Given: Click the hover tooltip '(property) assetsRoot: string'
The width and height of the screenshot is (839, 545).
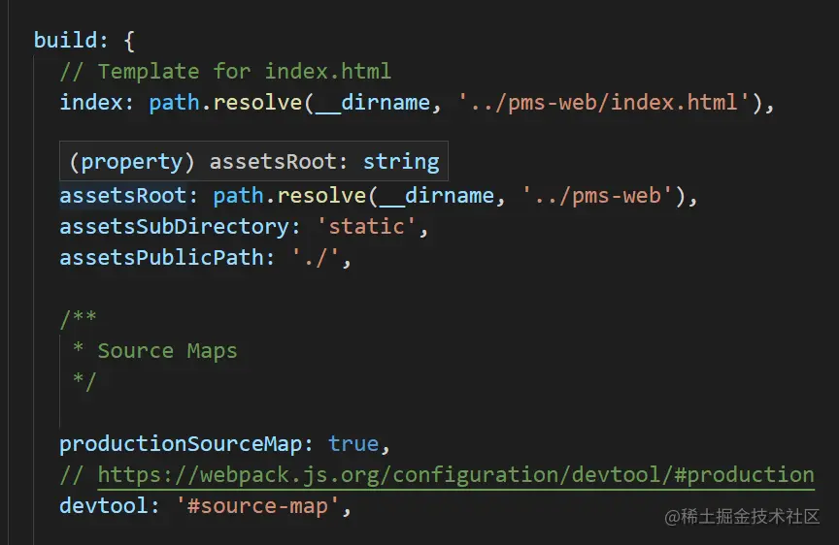Looking at the screenshot, I should tap(254, 161).
